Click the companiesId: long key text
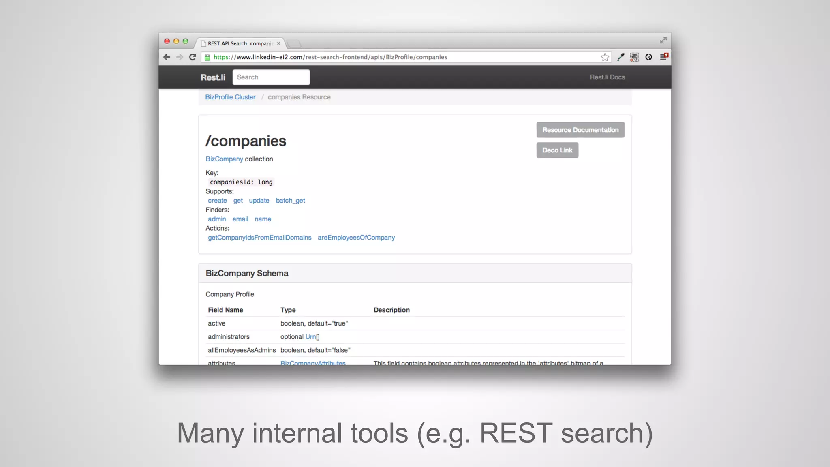Image resolution: width=830 pixels, height=467 pixels. [241, 182]
